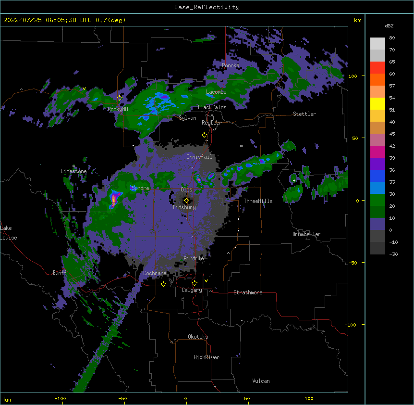Select the km unit label beside the timestamp row
This screenshot has height=405, width=414.
357,20
